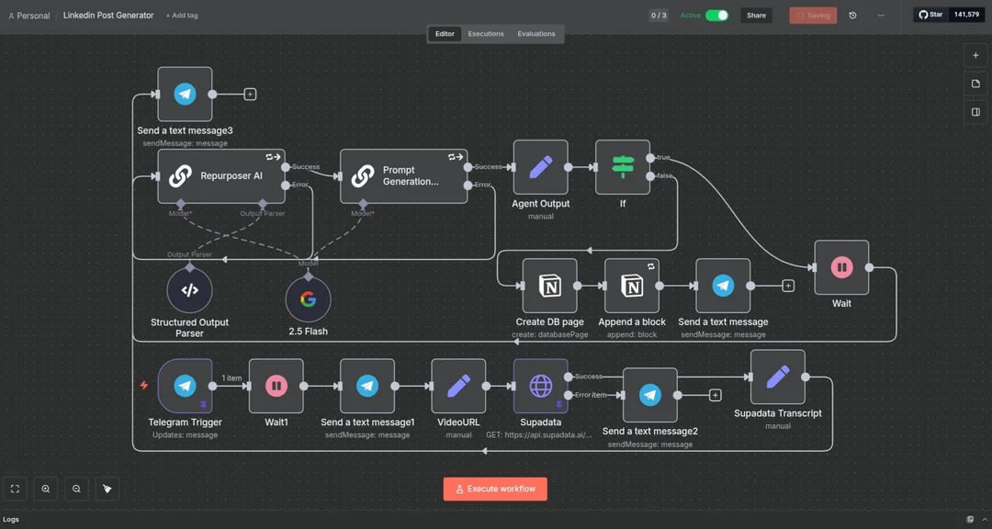Click the Linkedin Post Generator workflow title
This screenshot has width=992, height=529.
tap(108, 16)
